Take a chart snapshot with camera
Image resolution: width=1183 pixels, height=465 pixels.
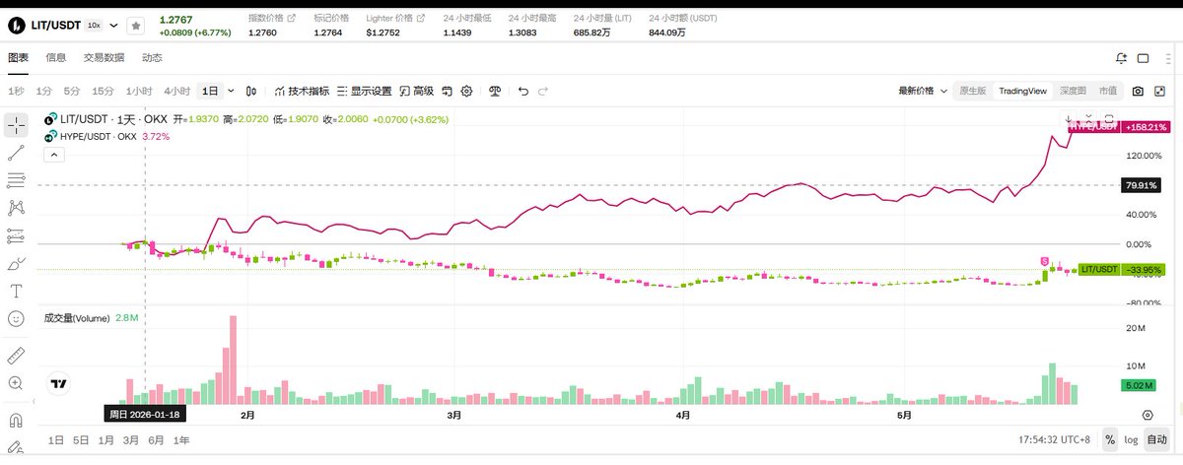(1138, 91)
